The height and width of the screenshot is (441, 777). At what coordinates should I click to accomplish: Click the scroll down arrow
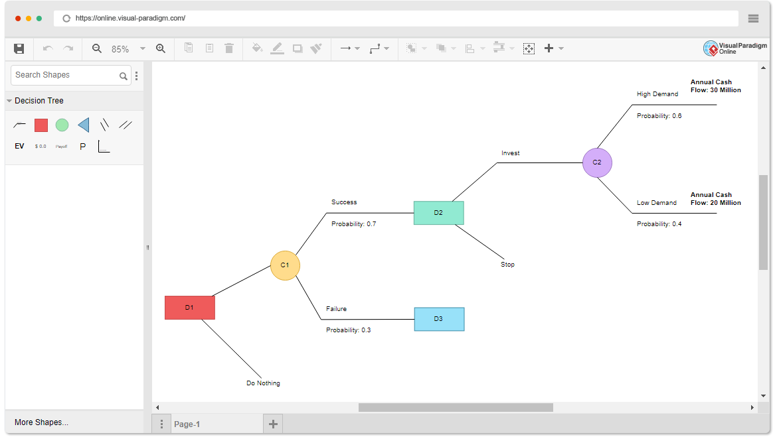click(763, 396)
